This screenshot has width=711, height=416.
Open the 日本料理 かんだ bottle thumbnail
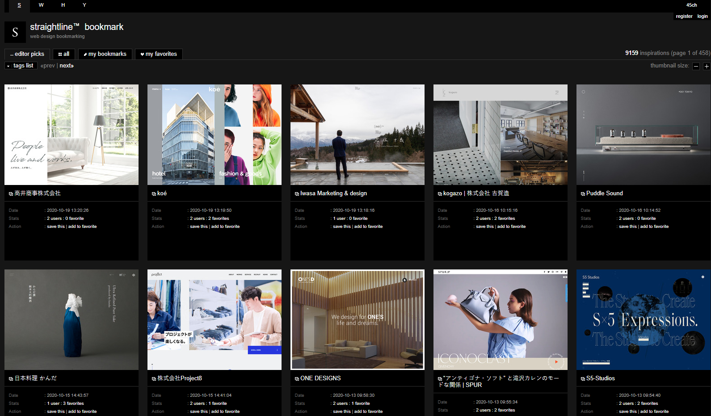[72, 319]
